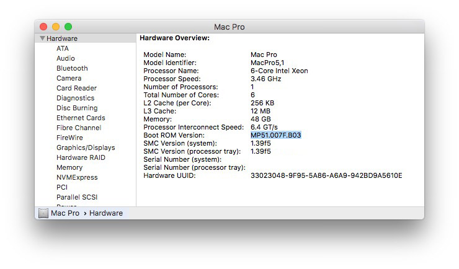The width and height of the screenshot is (459, 269).
Task: Select PCI in the sidebar
Action: coord(62,187)
